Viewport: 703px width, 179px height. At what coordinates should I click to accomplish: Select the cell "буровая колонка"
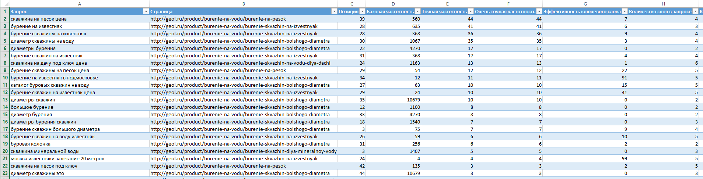(31, 144)
